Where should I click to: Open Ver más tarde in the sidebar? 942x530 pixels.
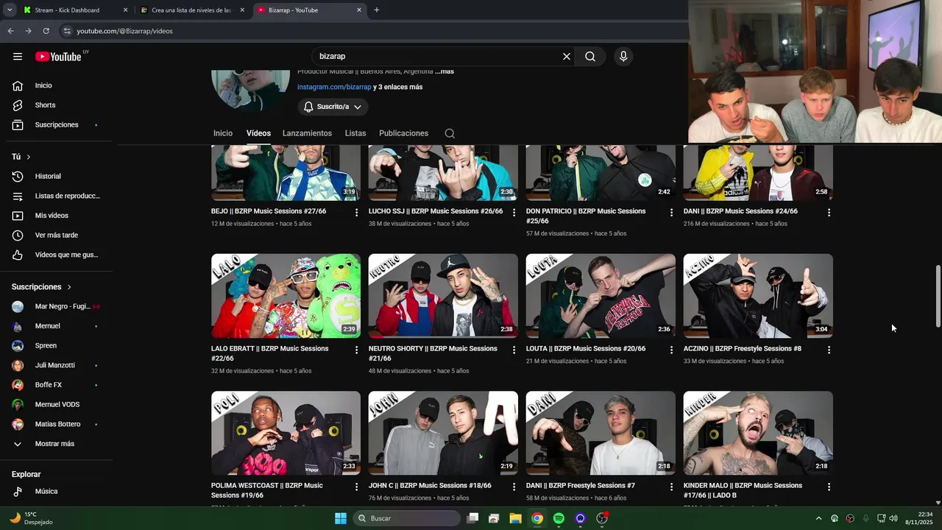tap(56, 236)
